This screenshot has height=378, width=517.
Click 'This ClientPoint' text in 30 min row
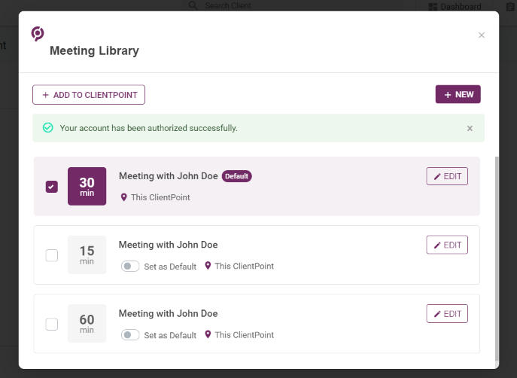click(x=160, y=197)
